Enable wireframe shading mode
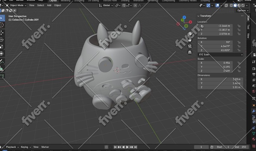The width and height of the screenshot is (256, 151). [232, 6]
